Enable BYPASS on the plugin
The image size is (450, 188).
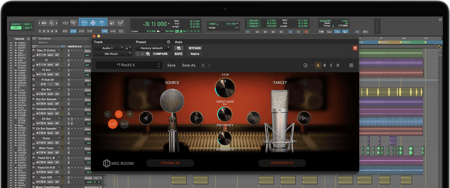click(x=194, y=48)
